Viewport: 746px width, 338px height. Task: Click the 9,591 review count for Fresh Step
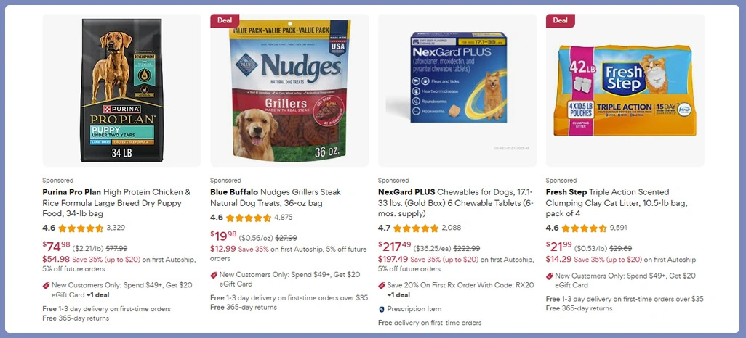tap(619, 228)
